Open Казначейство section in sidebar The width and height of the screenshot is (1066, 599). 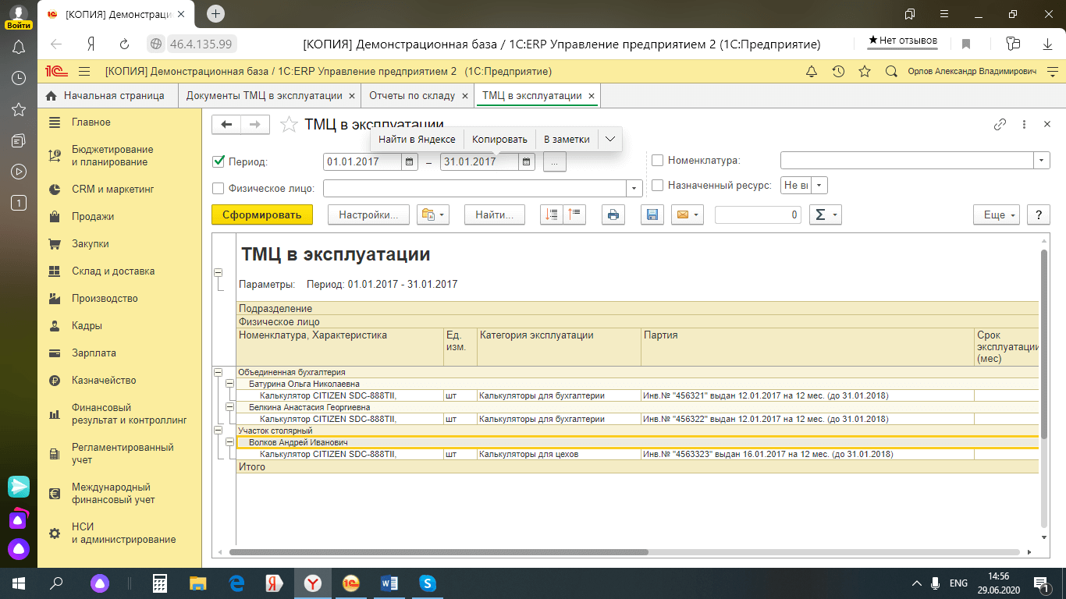pyautogui.click(x=104, y=381)
